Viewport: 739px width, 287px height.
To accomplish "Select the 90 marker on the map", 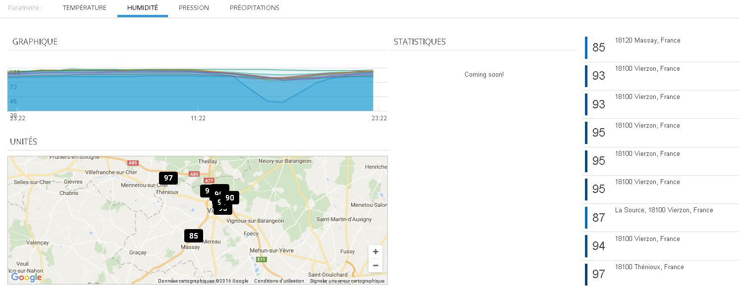I will coord(230,198).
